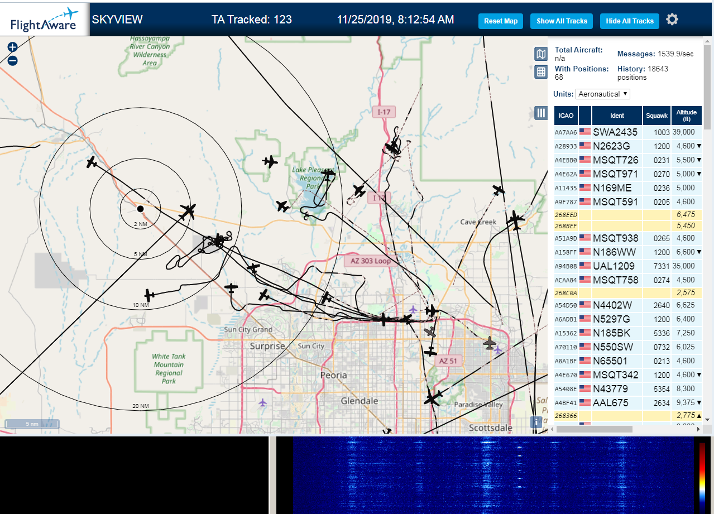Select the AAL675 flight row
This screenshot has height=514, width=714.
click(628, 403)
